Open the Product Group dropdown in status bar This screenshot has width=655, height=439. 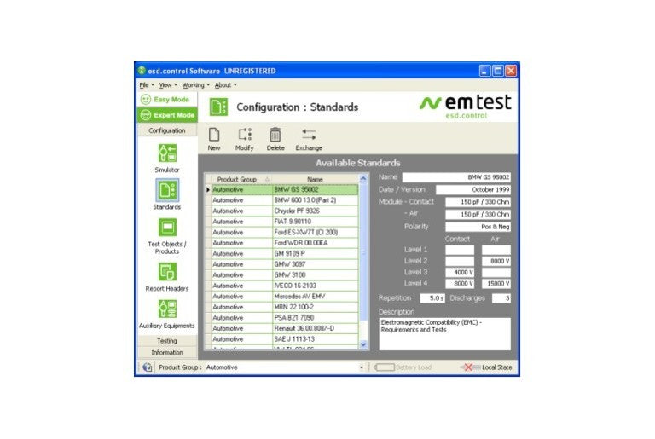click(362, 367)
